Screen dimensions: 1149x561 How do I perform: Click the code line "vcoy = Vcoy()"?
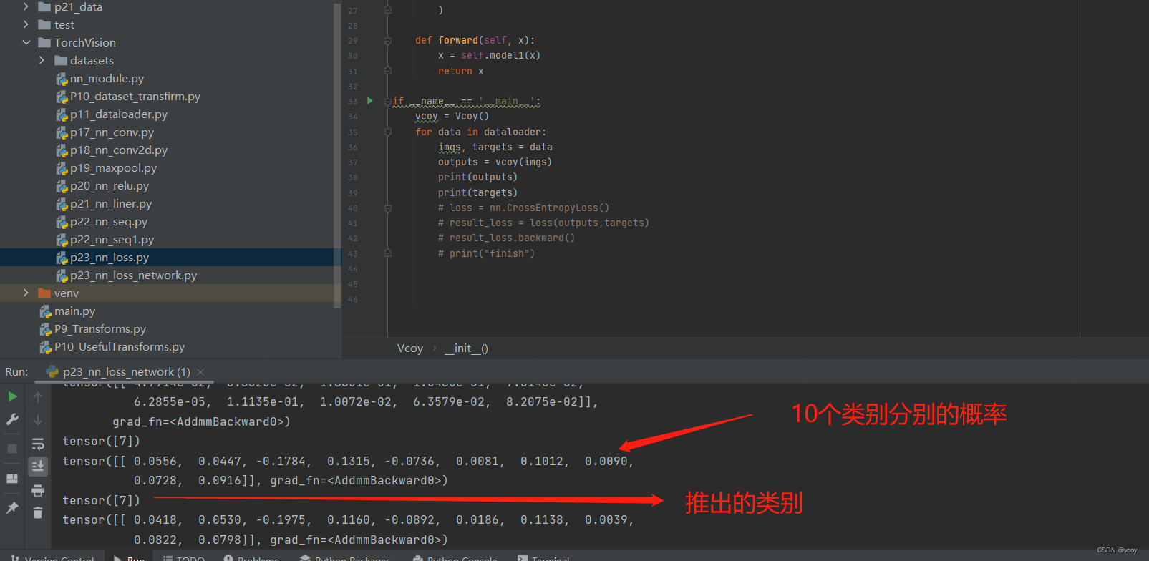(452, 116)
